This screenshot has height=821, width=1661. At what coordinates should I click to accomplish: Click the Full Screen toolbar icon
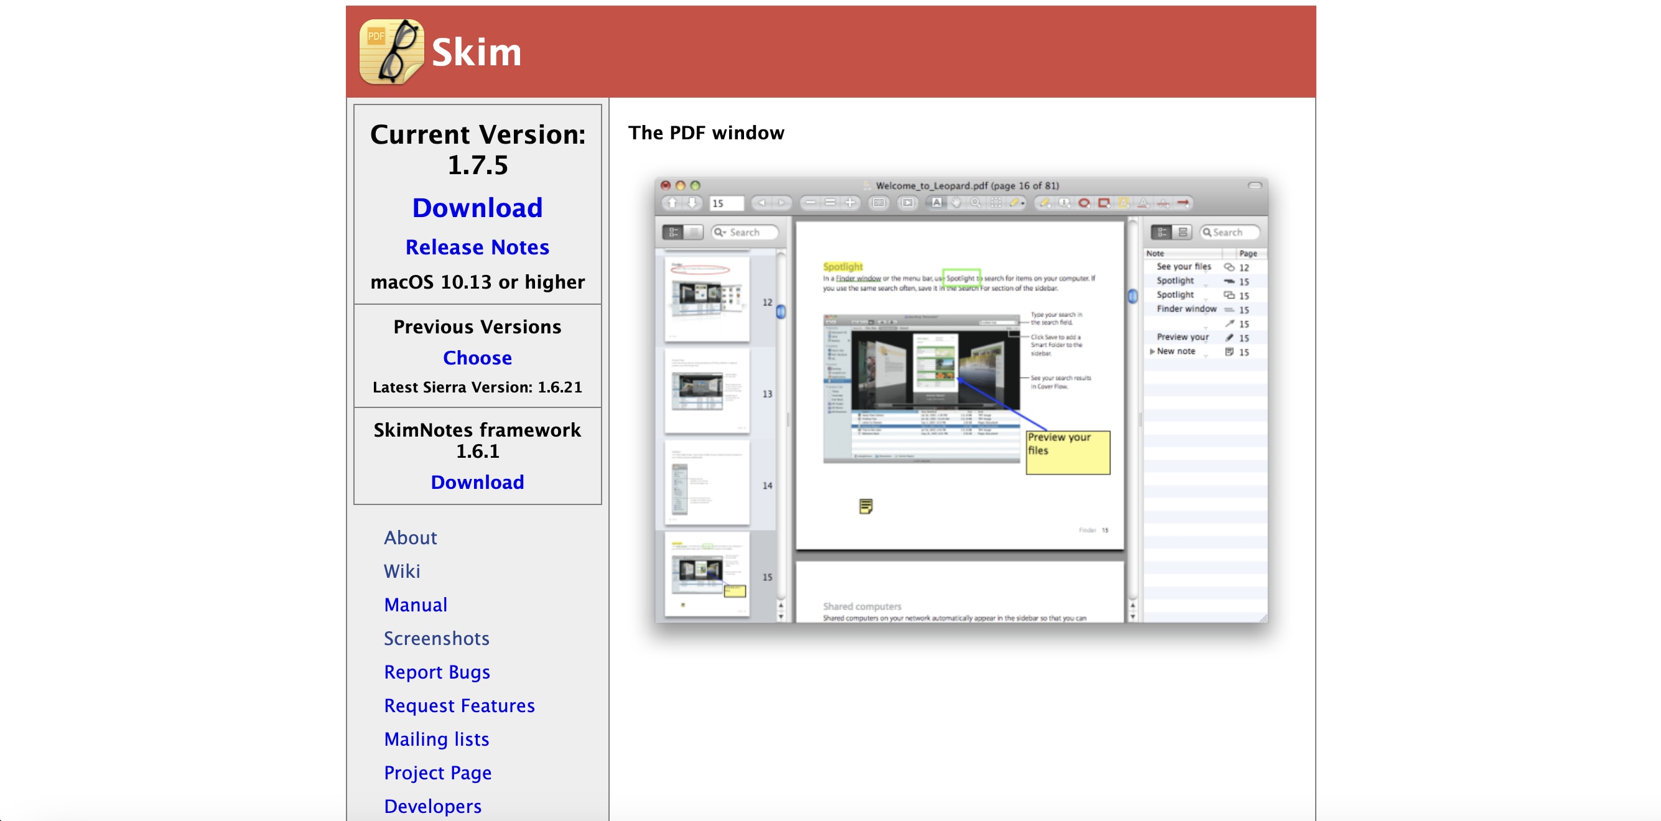(x=879, y=203)
